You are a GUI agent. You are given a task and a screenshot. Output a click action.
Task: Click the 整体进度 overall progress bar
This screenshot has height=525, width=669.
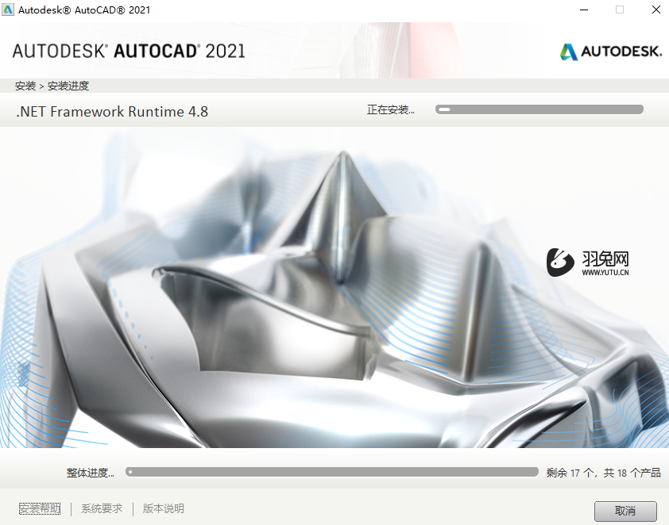334,471
